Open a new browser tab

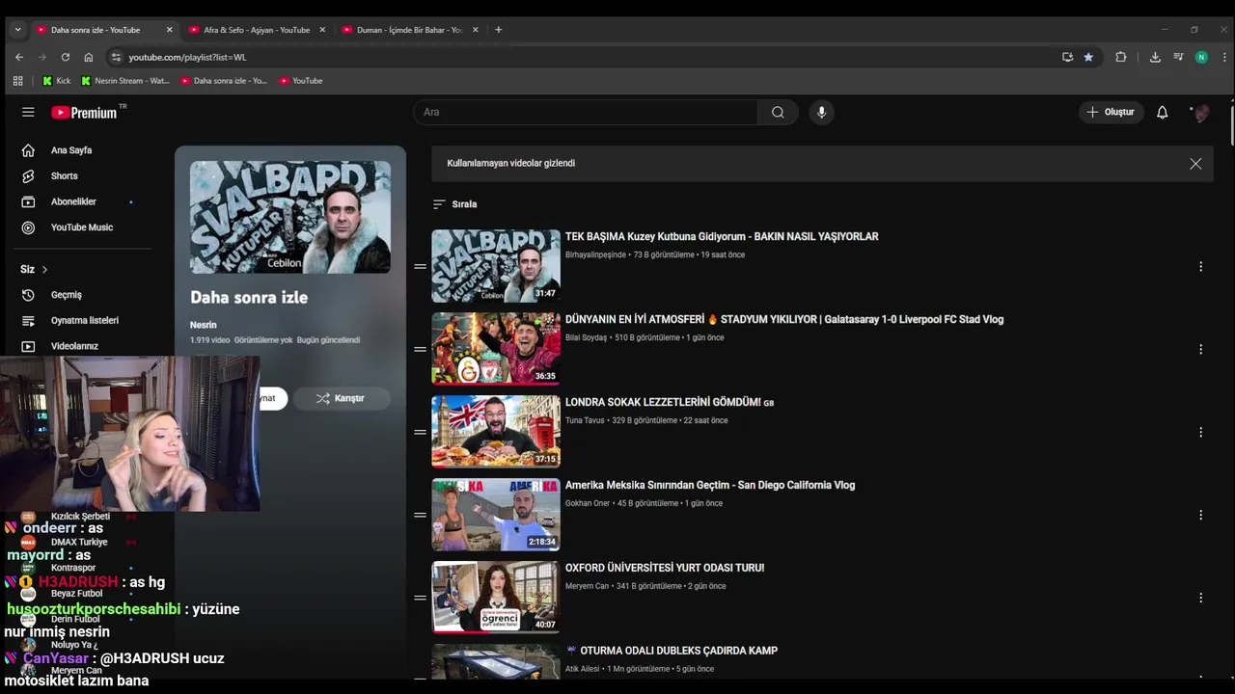[x=498, y=30]
